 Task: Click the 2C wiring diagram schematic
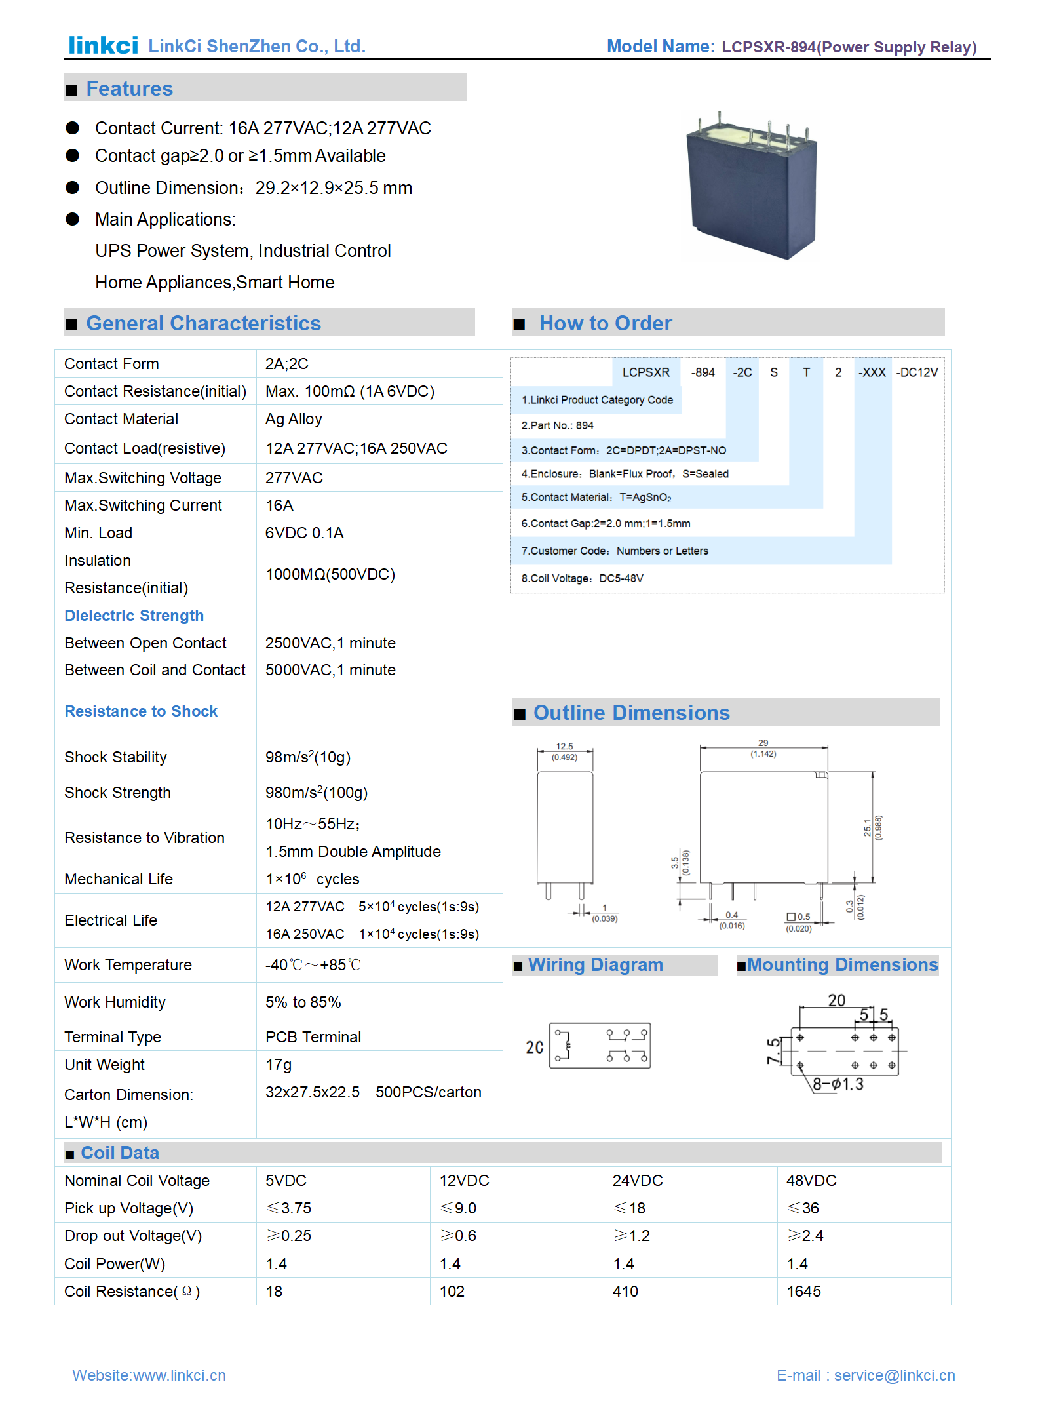[x=599, y=1045]
